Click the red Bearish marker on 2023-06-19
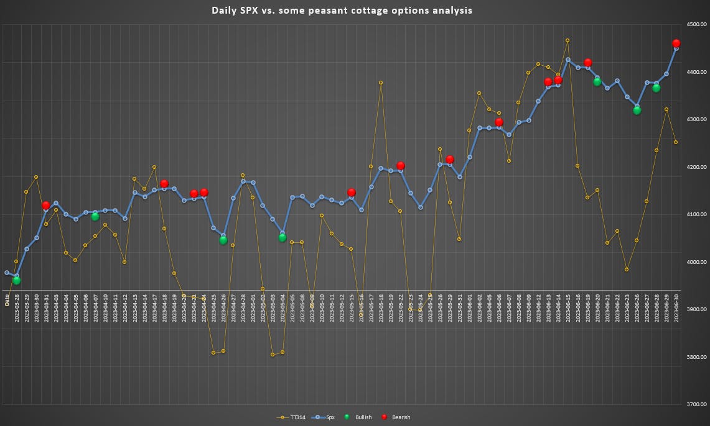Image resolution: width=710 pixels, height=426 pixels. (x=588, y=62)
